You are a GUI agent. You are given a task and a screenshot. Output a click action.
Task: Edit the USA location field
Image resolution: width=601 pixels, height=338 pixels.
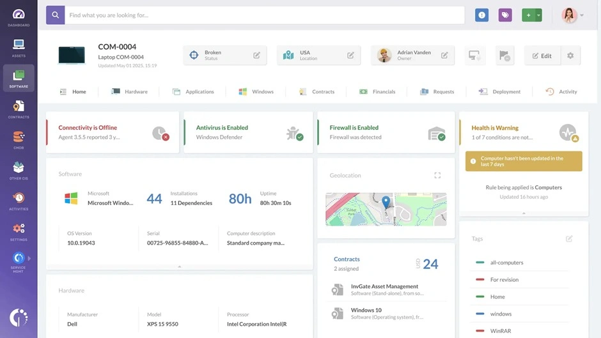click(x=350, y=56)
